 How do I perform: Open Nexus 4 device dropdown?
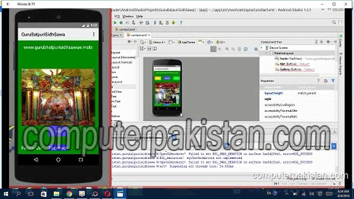click(157, 42)
